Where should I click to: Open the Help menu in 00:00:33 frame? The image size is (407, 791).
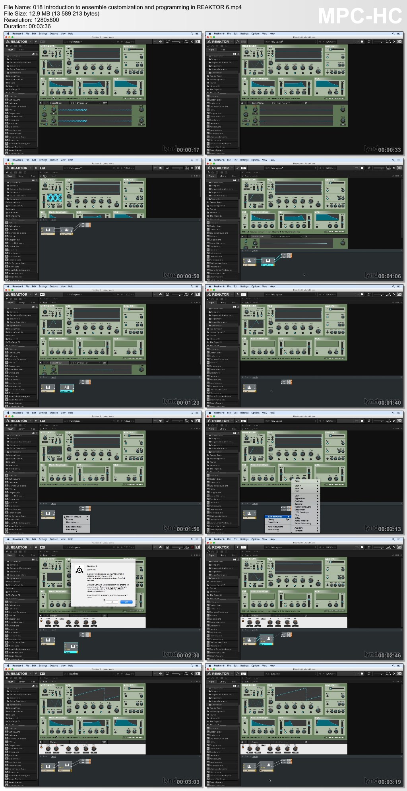click(272, 34)
